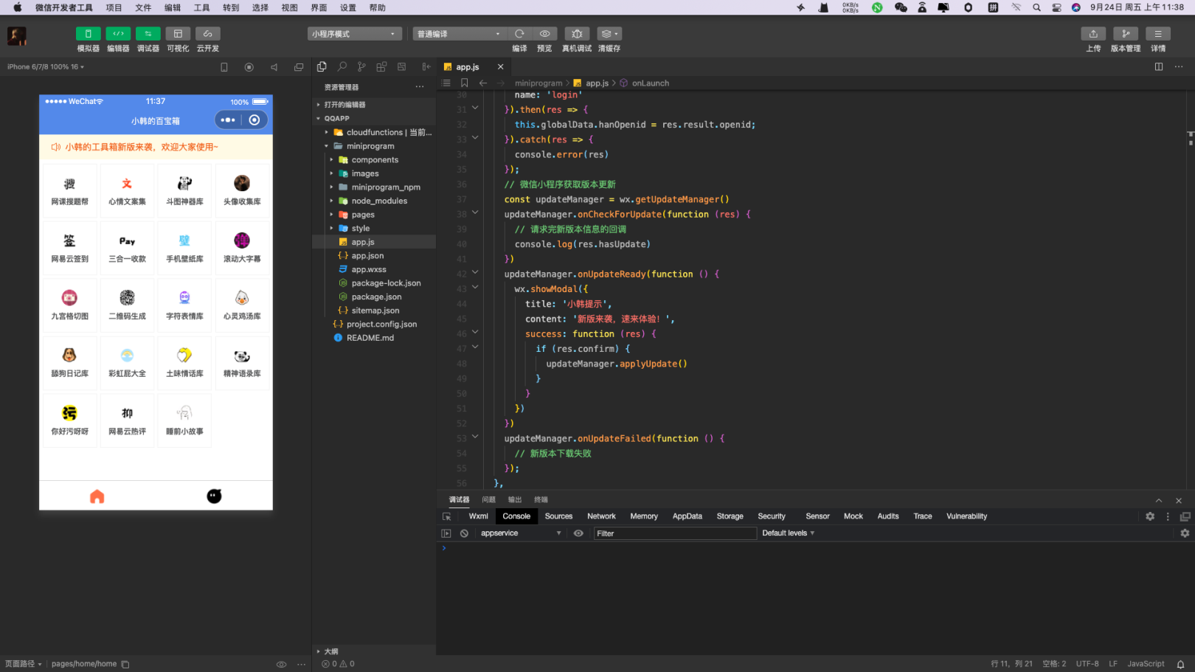Switch to the Wxml devtools tab
The height and width of the screenshot is (672, 1195).
(479, 516)
